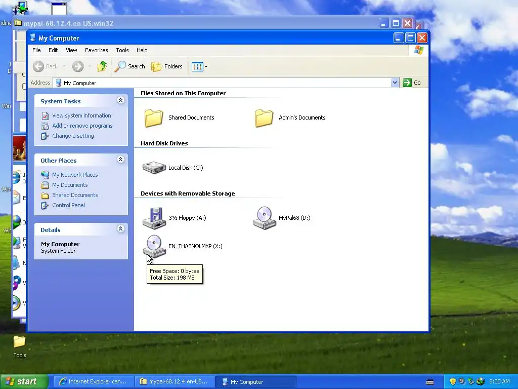Viewport: 518px width, 389px height.
Task: Click the on-screen keyboard tray icon
Action: click(430, 382)
